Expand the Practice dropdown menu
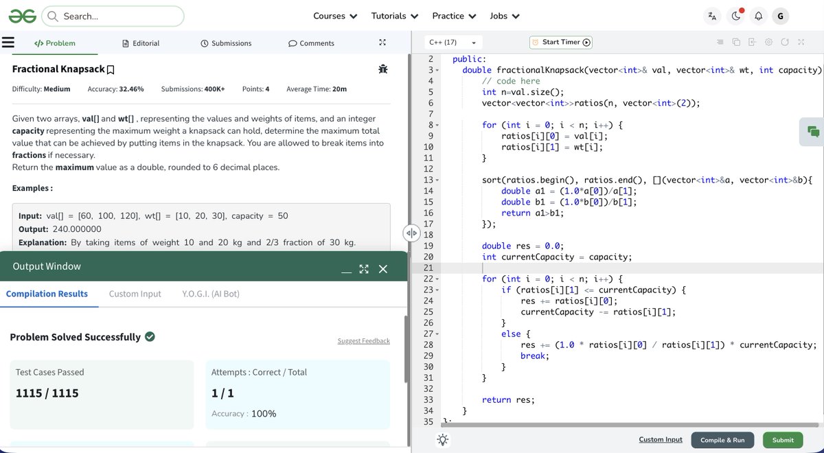 coord(454,16)
